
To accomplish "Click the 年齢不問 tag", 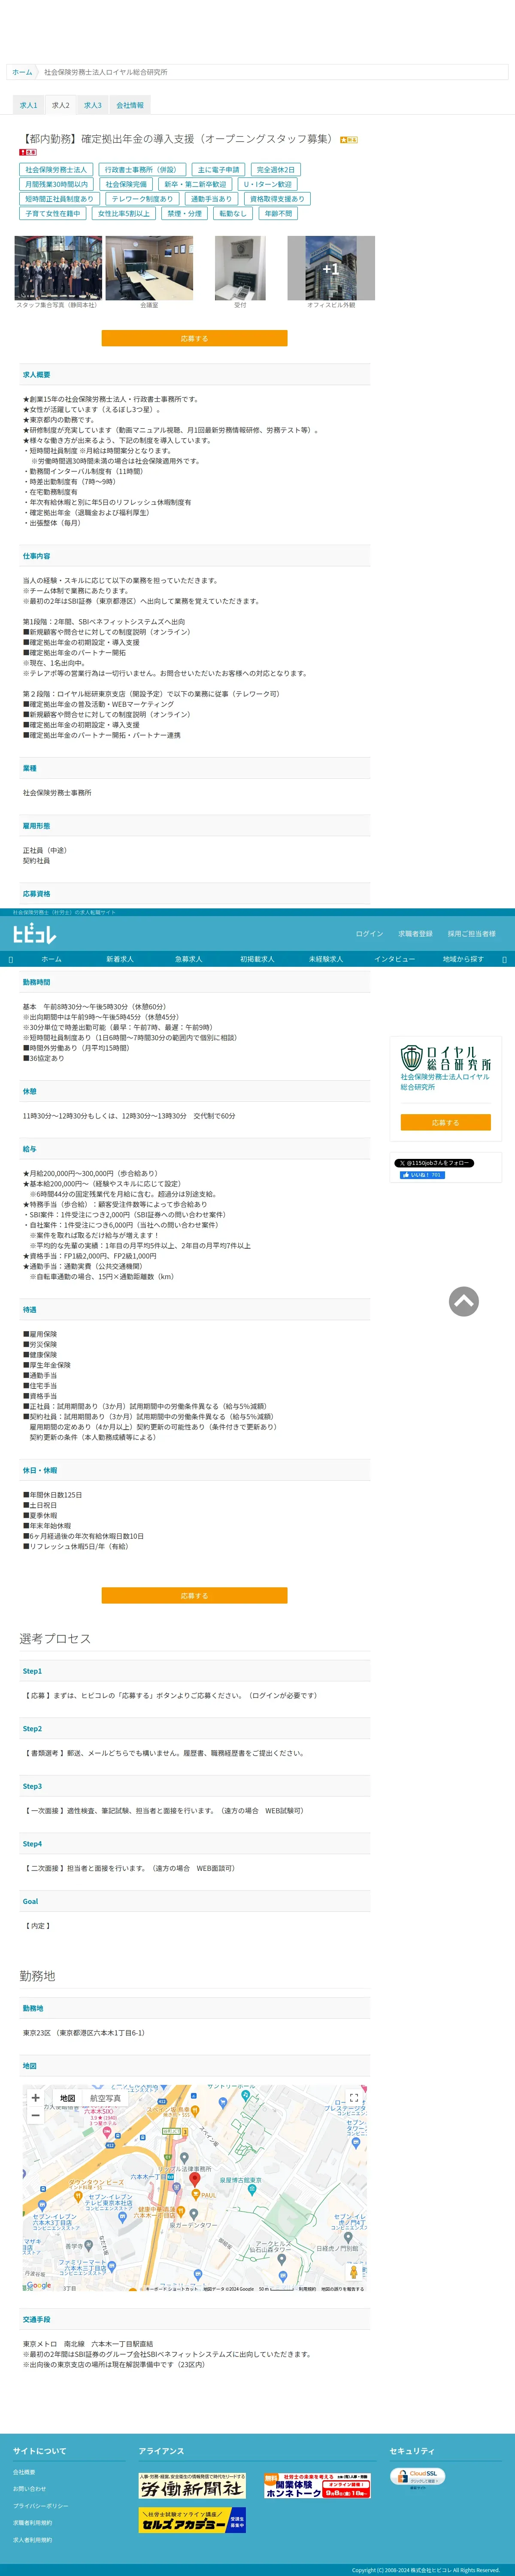I will click(x=279, y=213).
